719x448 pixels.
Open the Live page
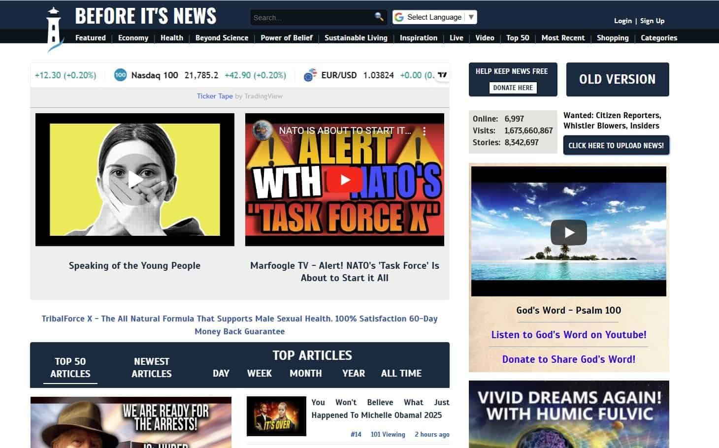click(x=457, y=38)
